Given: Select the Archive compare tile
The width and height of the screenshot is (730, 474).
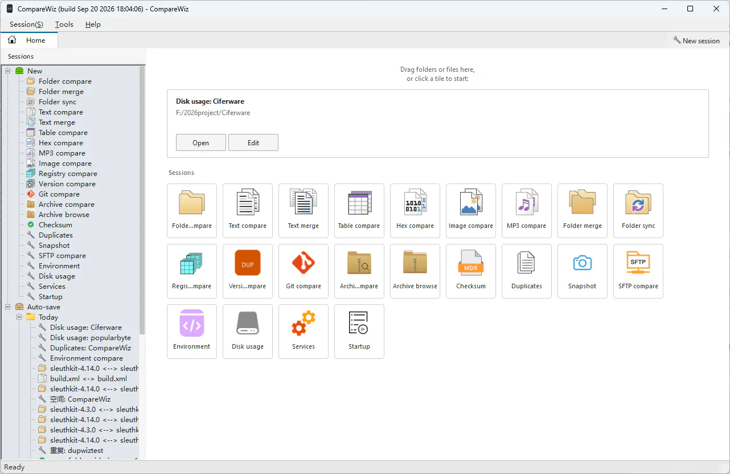Looking at the screenshot, I should (359, 271).
